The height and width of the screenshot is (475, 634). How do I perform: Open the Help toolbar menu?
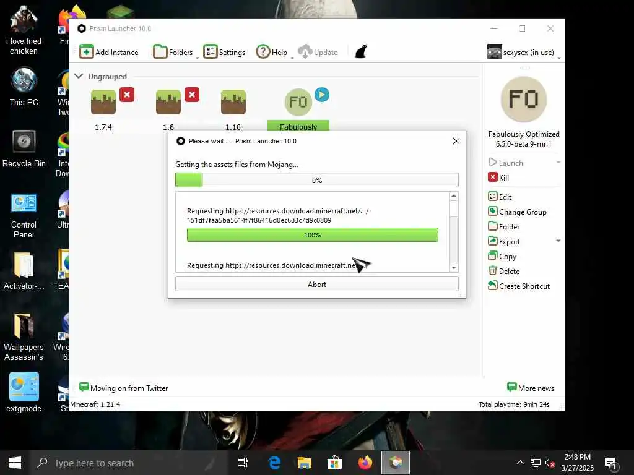click(273, 52)
